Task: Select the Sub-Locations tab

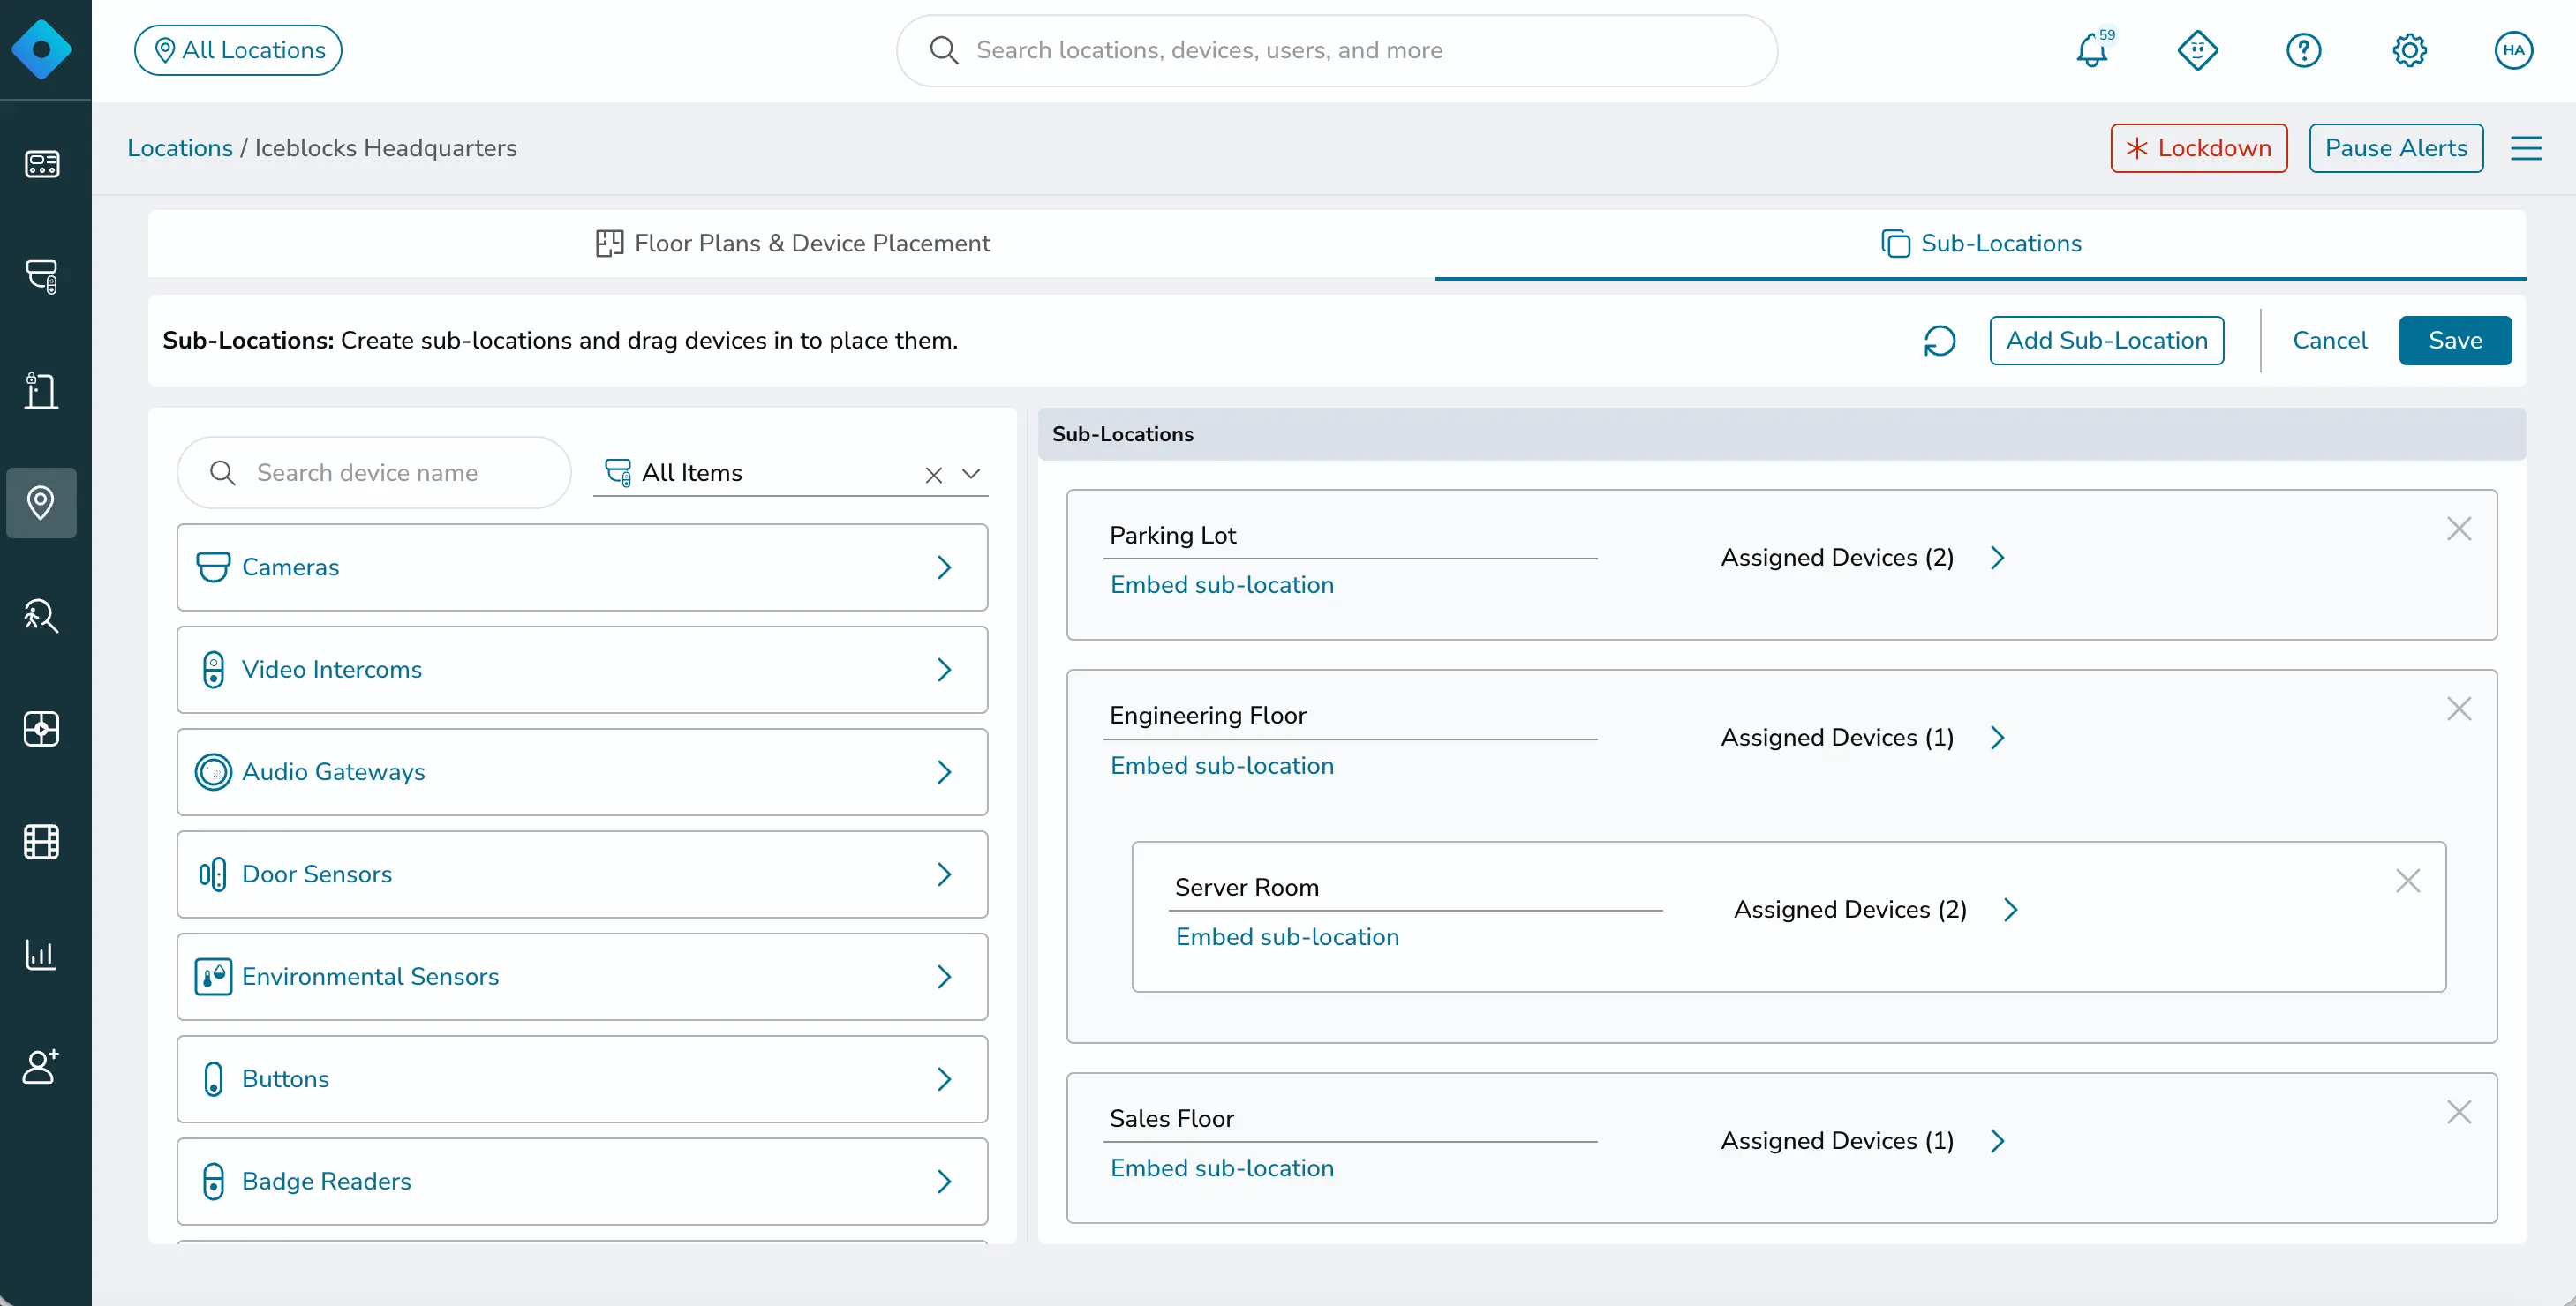Action: pyautogui.click(x=1980, y=244)
